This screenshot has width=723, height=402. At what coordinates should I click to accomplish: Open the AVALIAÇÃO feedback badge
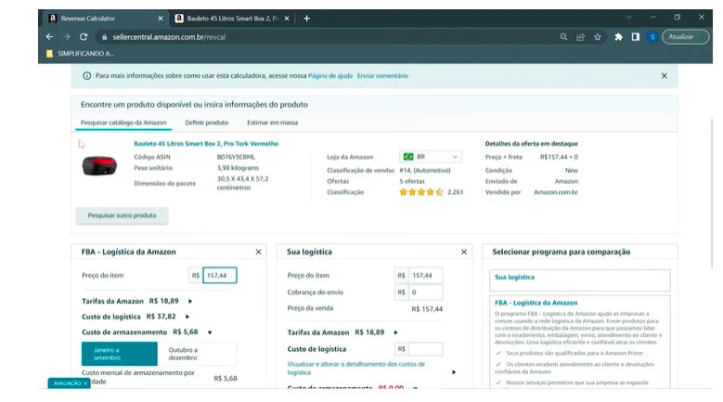pyautogui.click(x=68, y=383)
